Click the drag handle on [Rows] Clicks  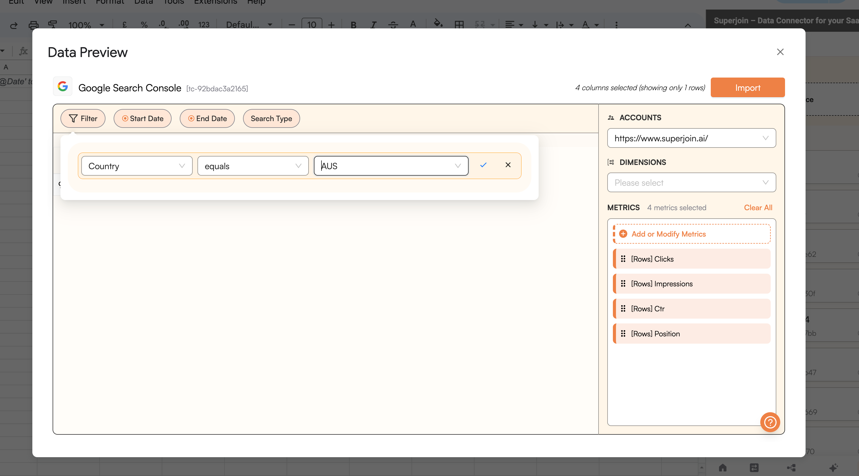tap(623, 259)
